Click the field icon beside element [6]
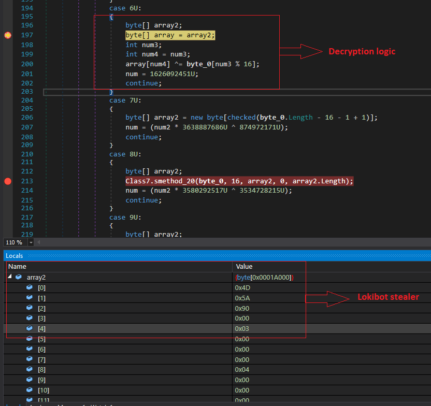This screenshot has height=406, width=431. tap(30, 349)
